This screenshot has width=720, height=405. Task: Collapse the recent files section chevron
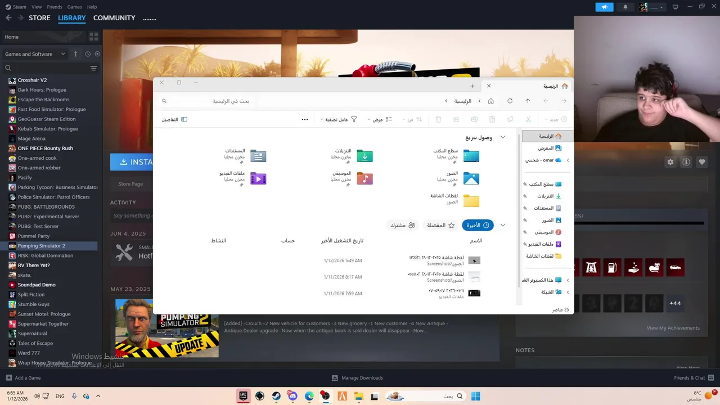[x=503, y=225]
